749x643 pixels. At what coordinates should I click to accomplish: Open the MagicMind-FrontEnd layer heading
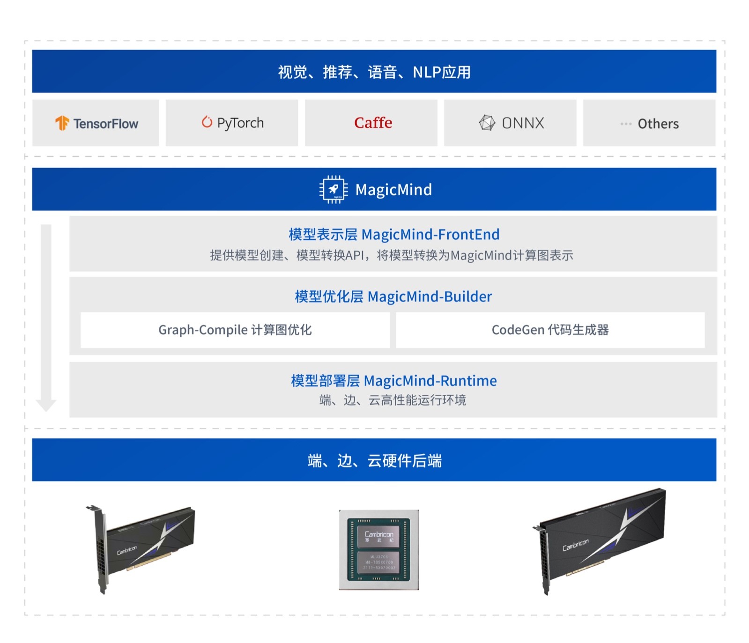point(394,234)
